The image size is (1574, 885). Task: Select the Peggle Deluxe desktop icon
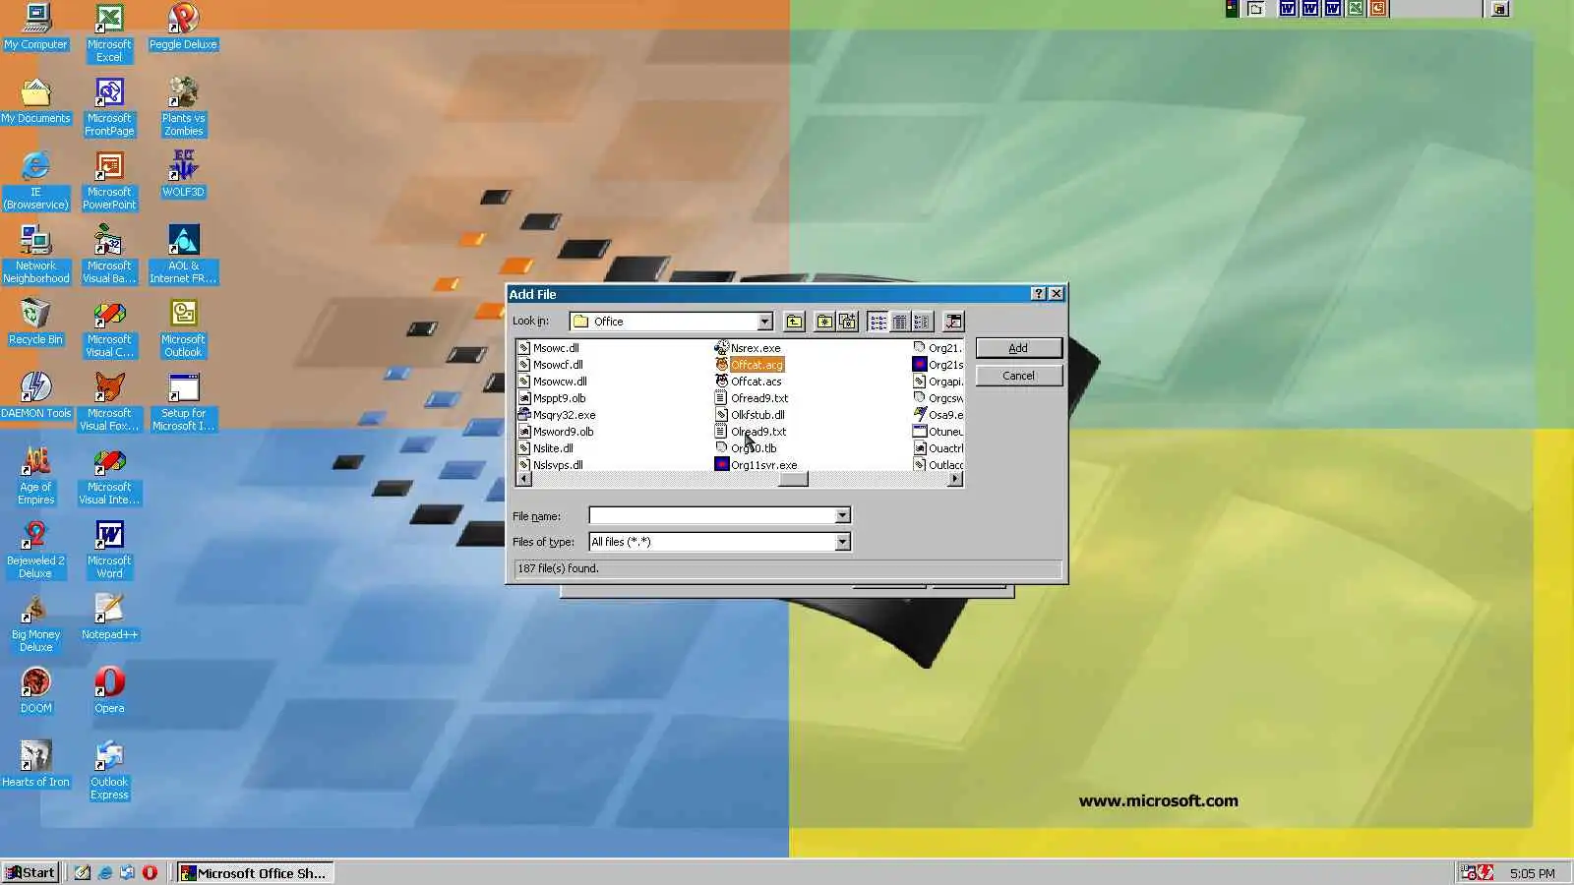pos(183,28)
